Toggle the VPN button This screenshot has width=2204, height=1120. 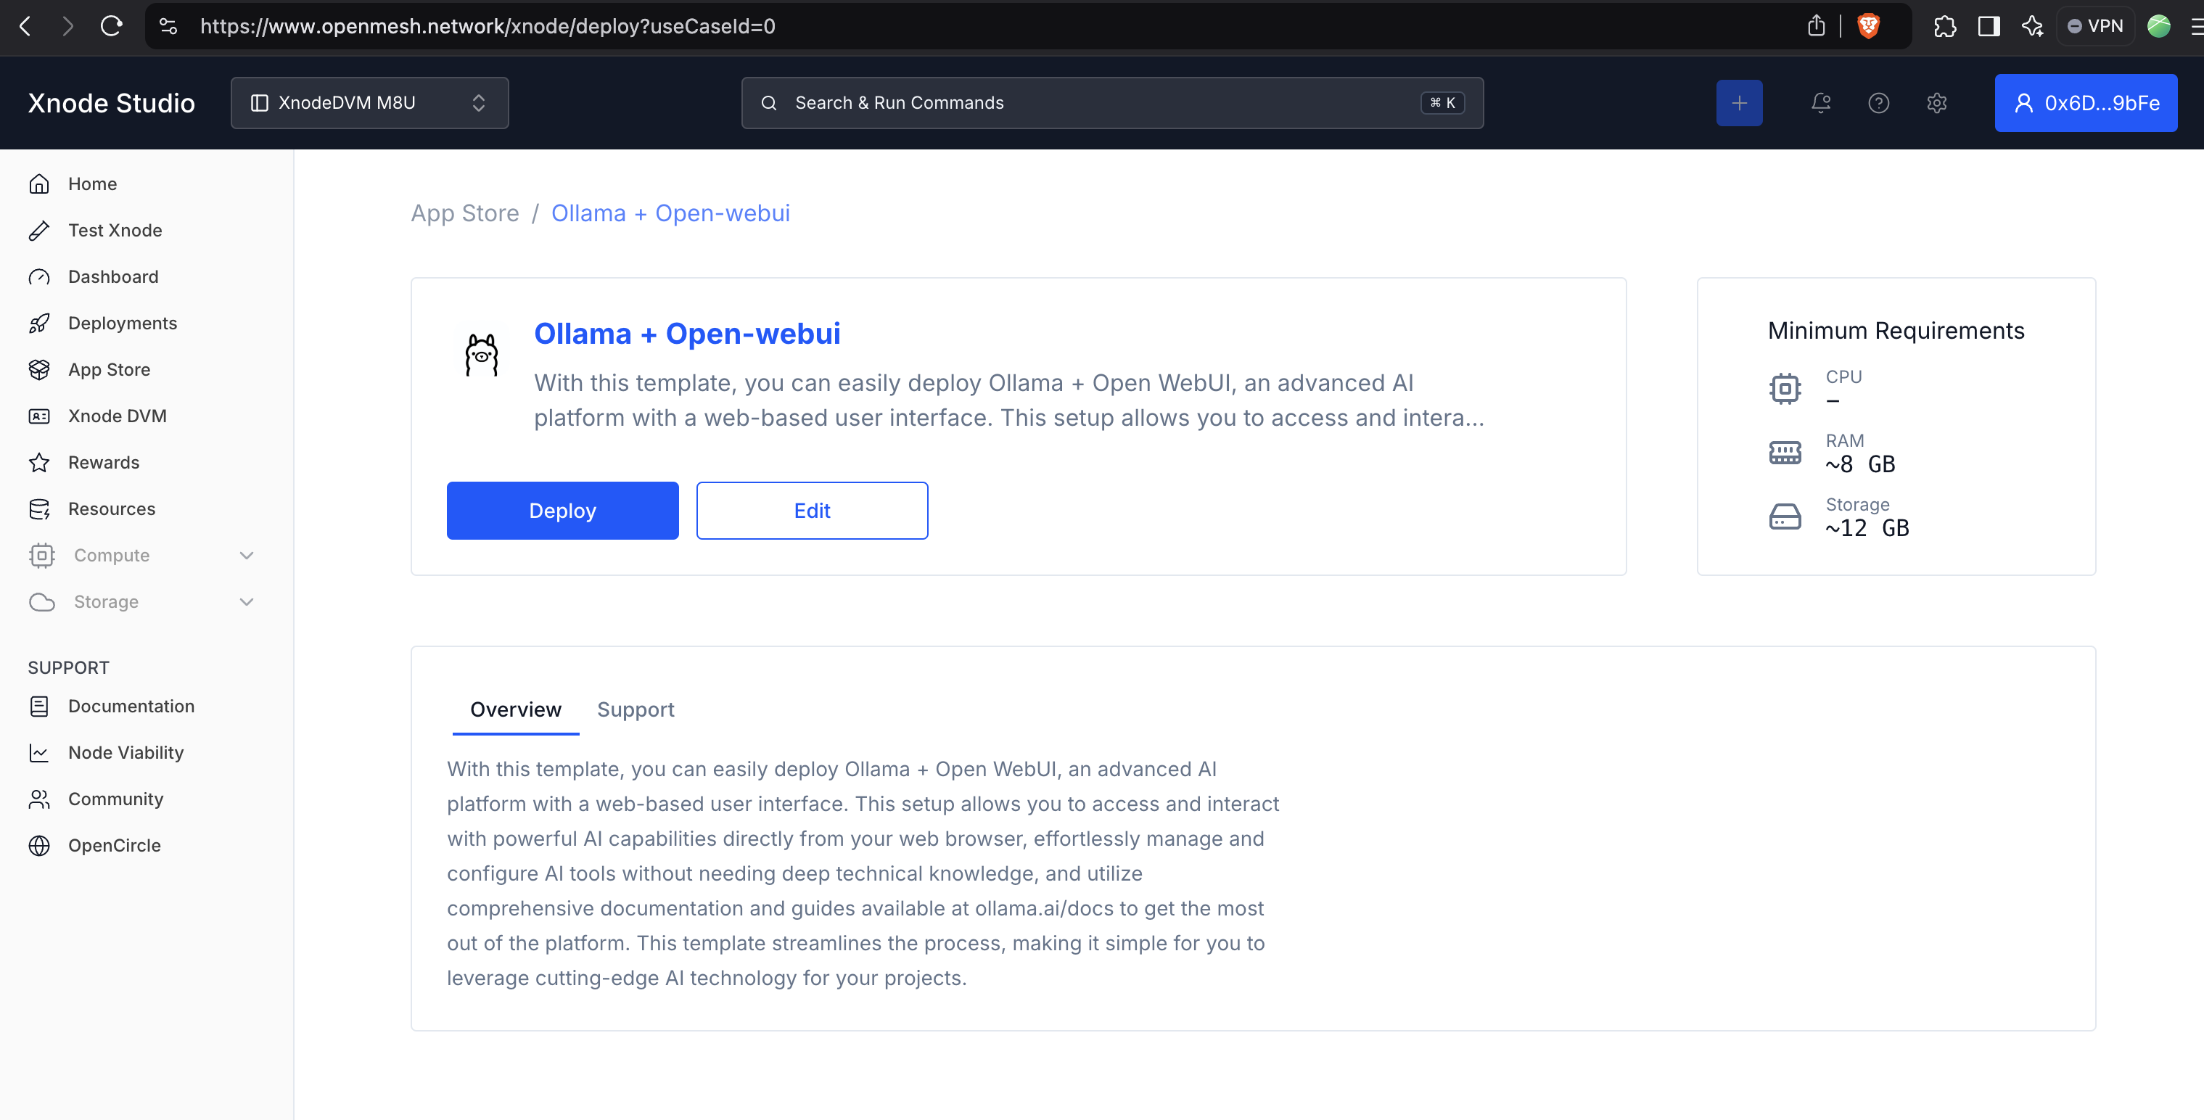click(x=2094, y=25)
